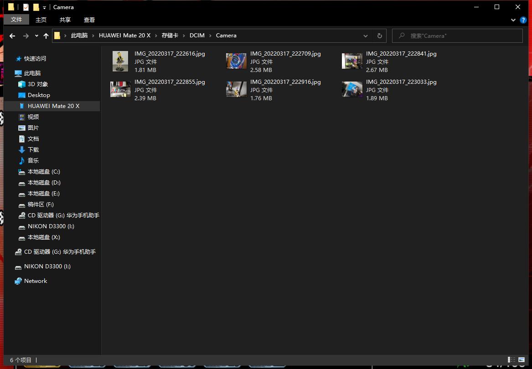The image size is (532, 369).
Task: Switch to the 共享 ribbon tab
Action: click(65, 20)
